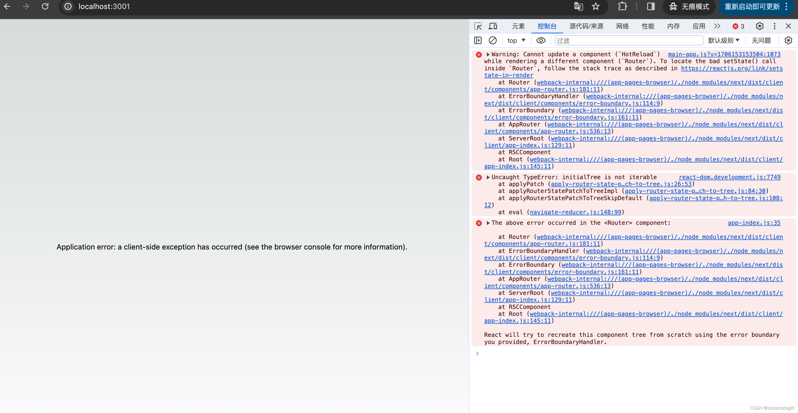This screenshot has width=798, height=413.
Task: Click the 过滤 console filter field
Action: [x=629, y=41]
